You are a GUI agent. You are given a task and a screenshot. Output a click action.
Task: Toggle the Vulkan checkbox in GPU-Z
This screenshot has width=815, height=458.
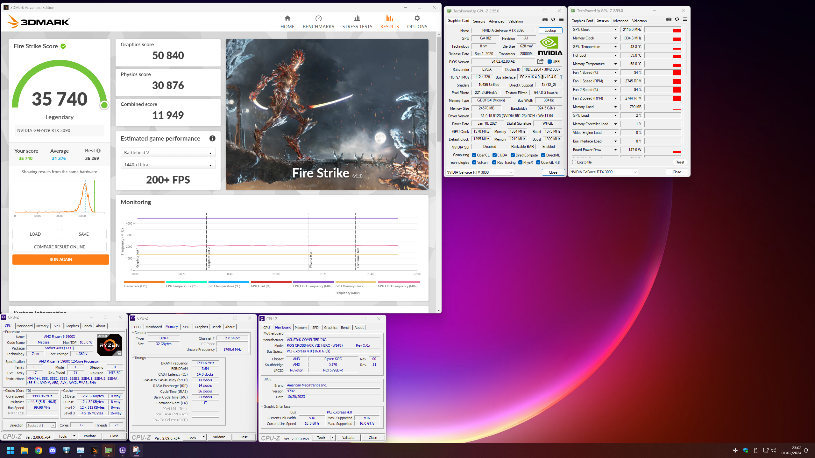coord(474,163)
